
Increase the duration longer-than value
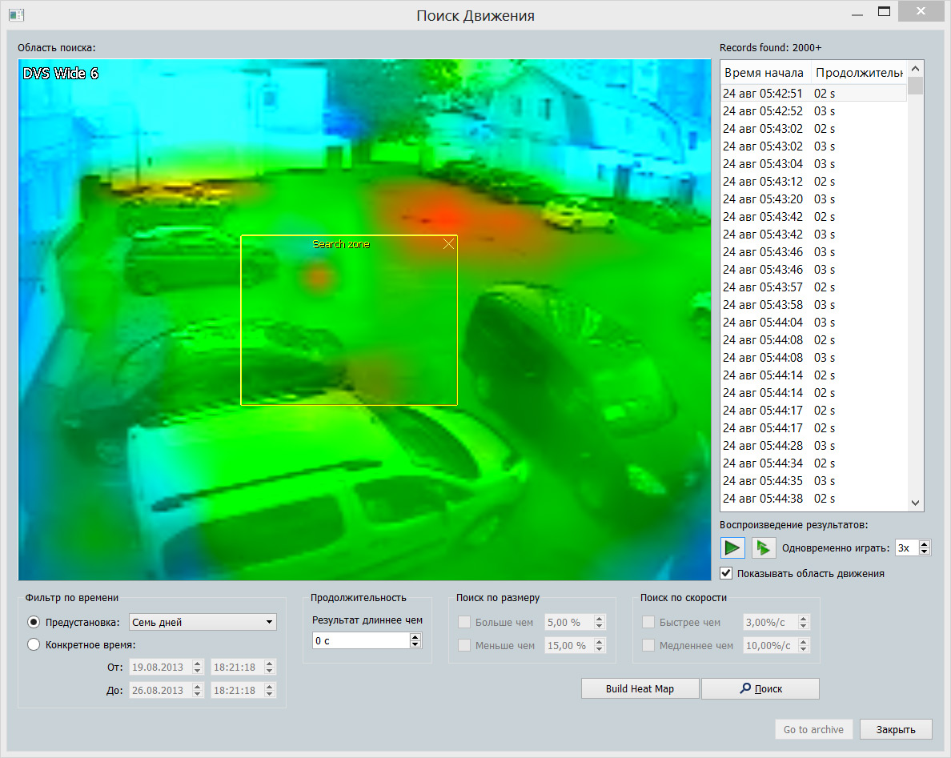coord(415,637)
